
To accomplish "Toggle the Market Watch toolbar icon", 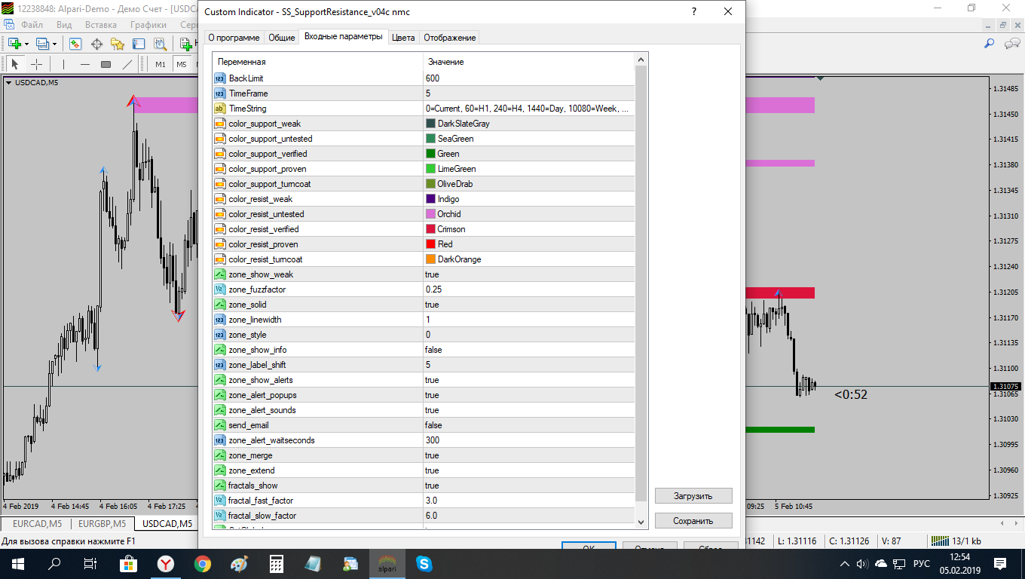I will pyautogui.click(x=75, y=44).
